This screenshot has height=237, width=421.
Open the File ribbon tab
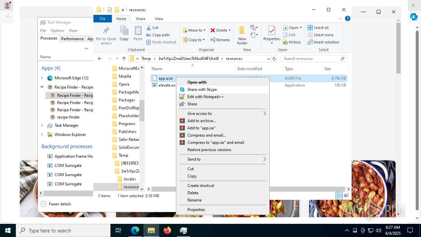pyautogui.click(x=103, y=19)
